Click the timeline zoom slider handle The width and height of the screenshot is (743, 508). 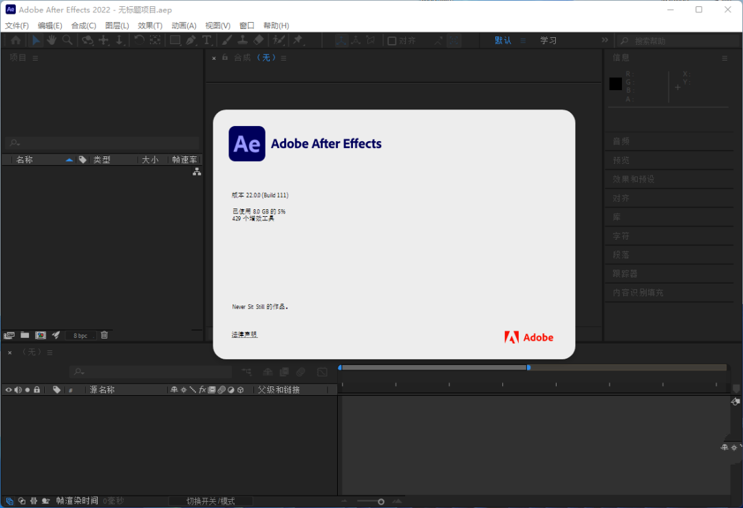pos(381,501)
